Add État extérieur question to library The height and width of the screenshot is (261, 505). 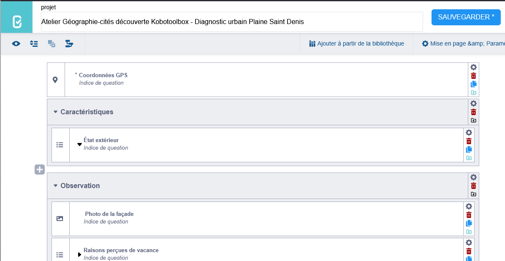coord(469,158)
